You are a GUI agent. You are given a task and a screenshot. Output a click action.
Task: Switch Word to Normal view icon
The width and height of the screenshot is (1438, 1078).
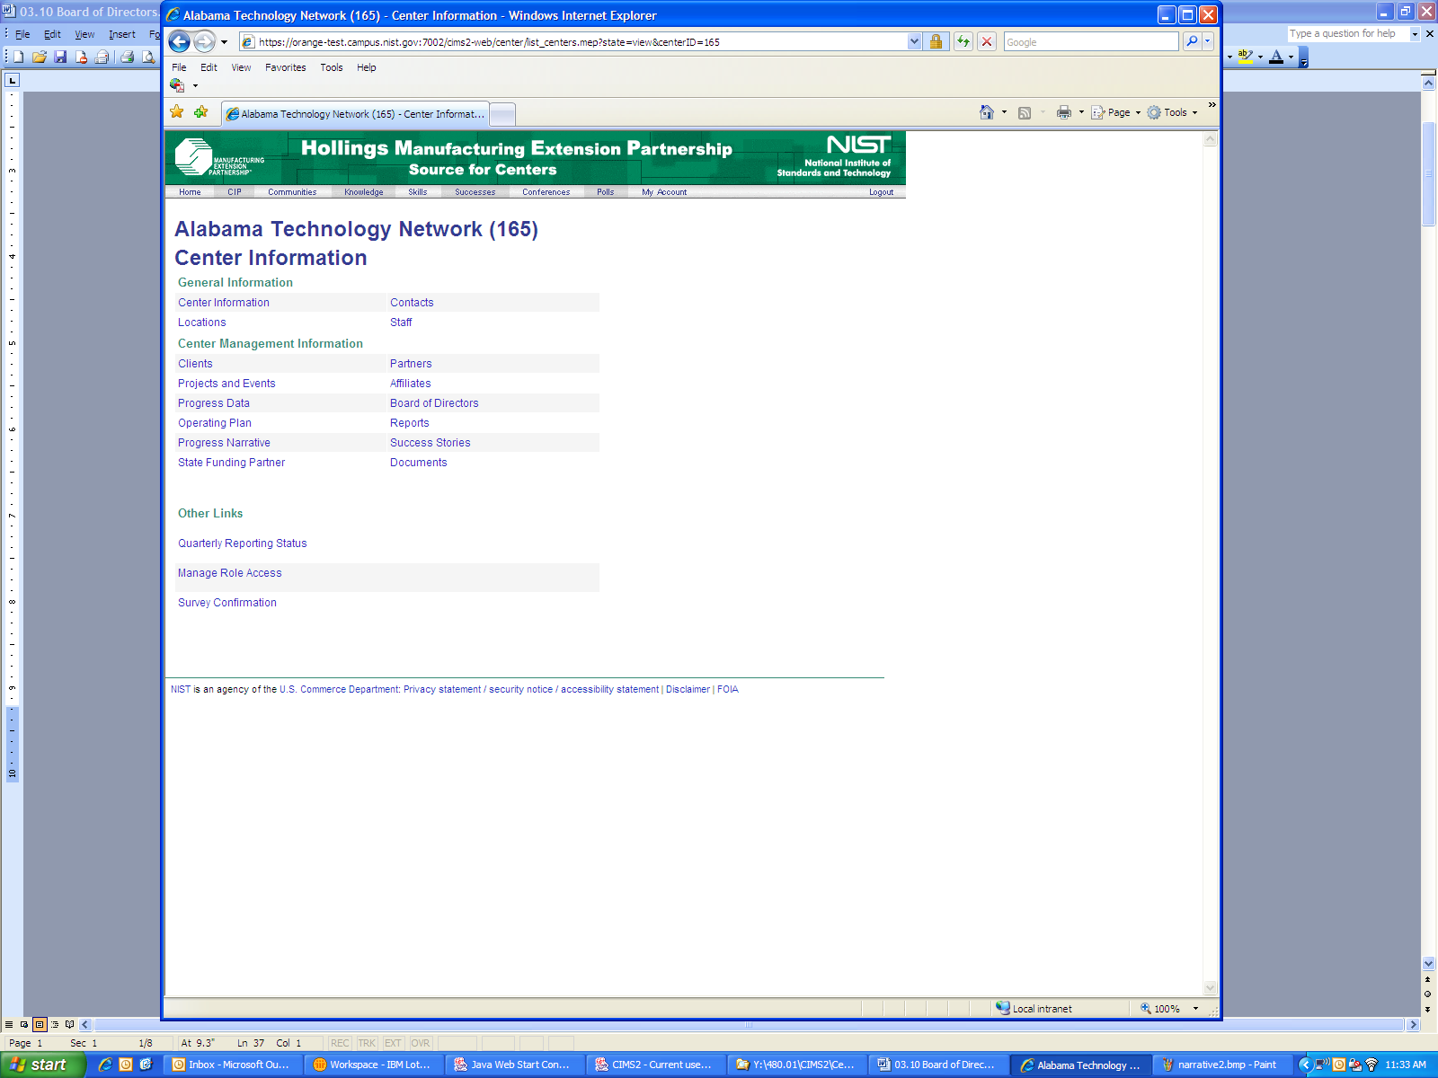9,1024
